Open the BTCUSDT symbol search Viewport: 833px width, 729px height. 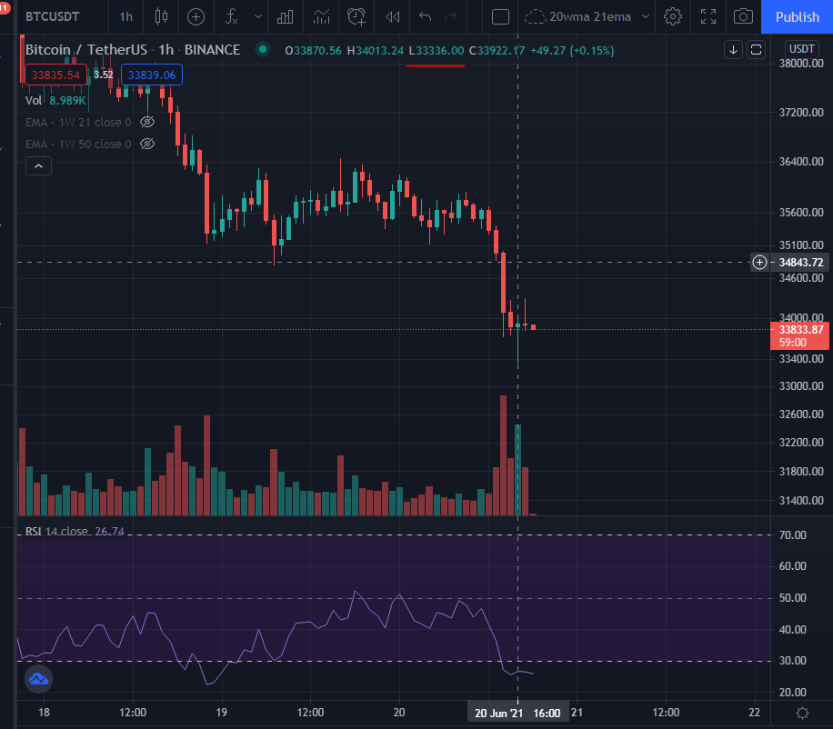click(x=52, y=17)
